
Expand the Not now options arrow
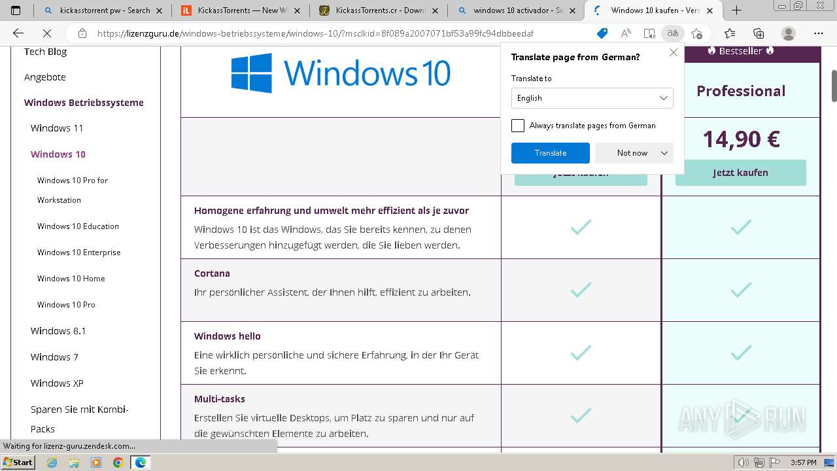[664, 153]
